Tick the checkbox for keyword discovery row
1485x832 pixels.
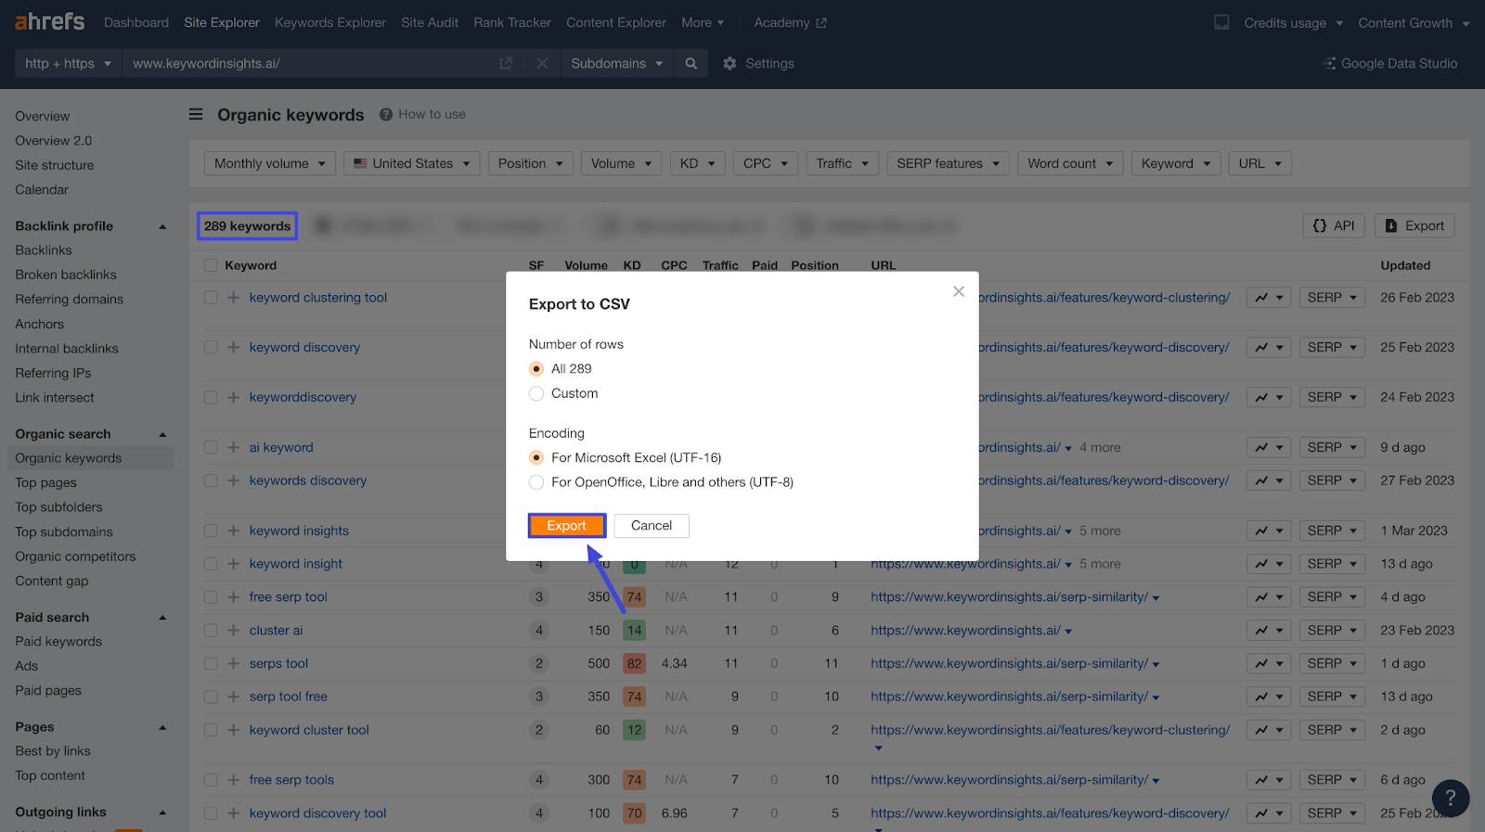coord(211,348)
